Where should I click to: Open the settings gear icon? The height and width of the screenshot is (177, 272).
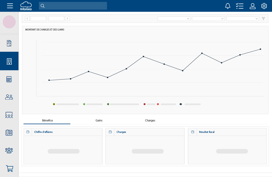[x=264, y=6]
